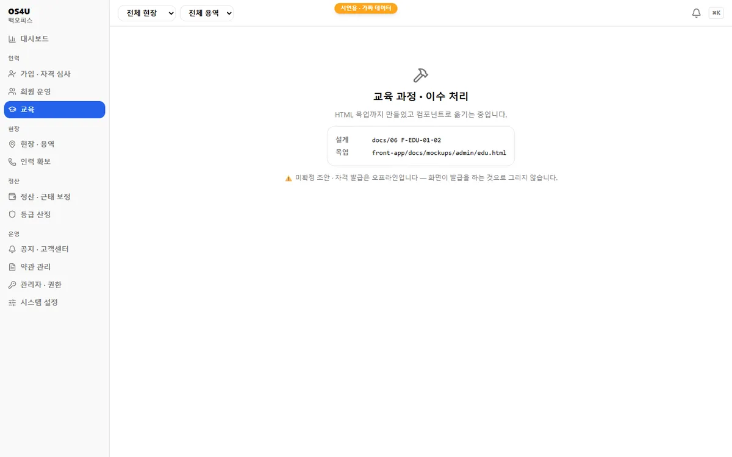Screen dimensions: 732x457
Task: Open 등급 산정 menu item
Action: point(55,214)
